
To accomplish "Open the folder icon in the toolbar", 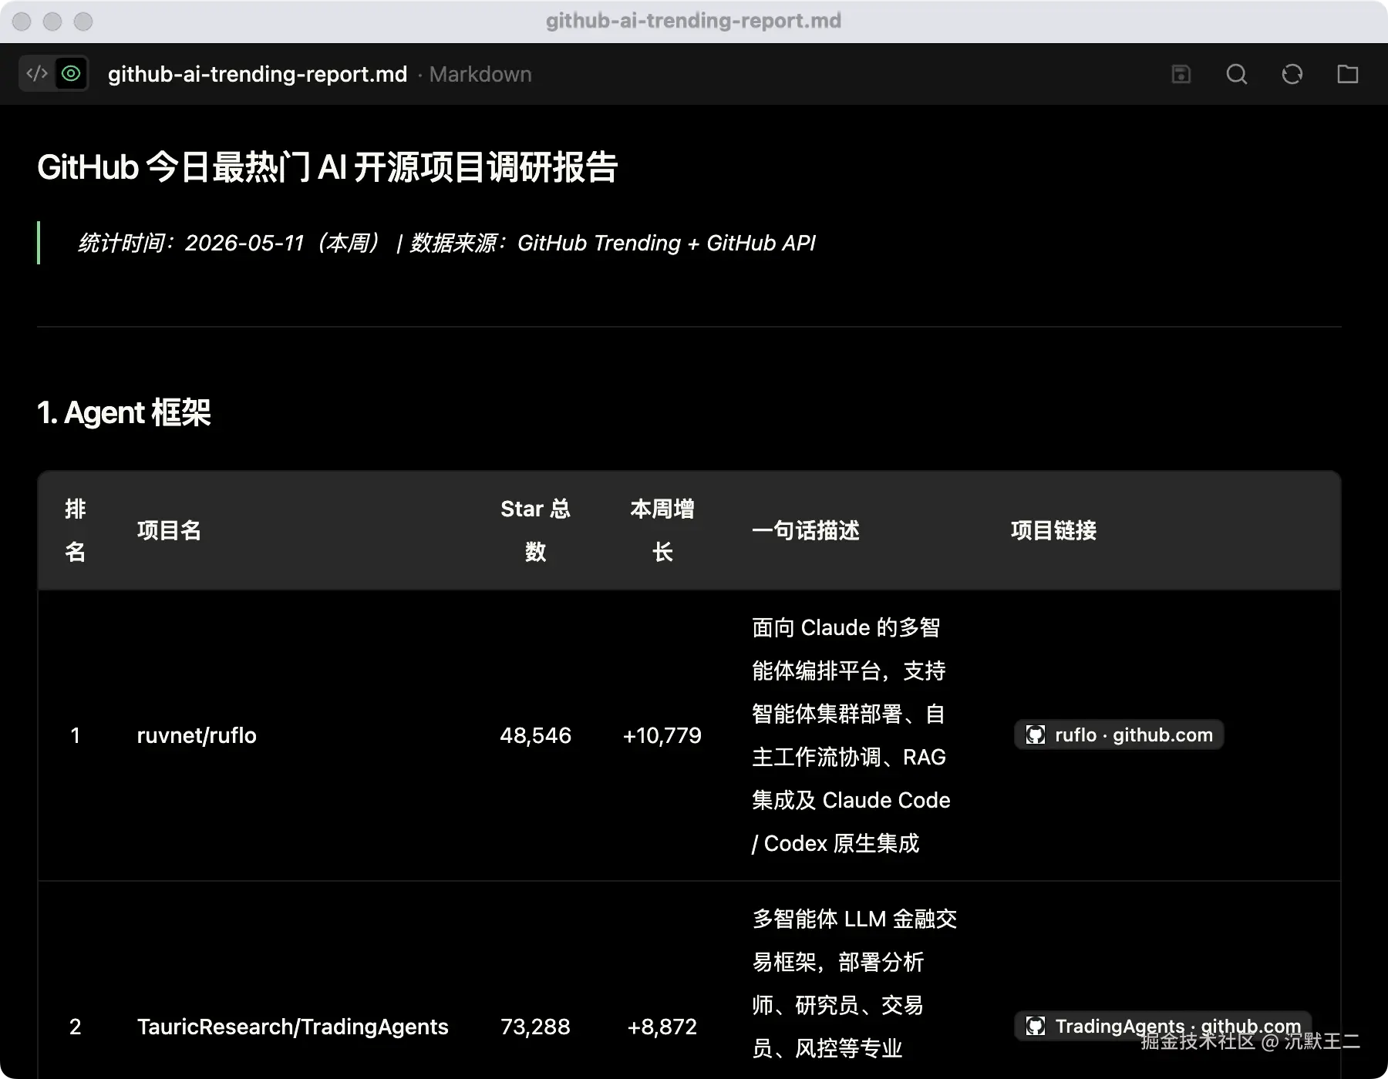I will pyautogui.click(x=1347, y=74).
